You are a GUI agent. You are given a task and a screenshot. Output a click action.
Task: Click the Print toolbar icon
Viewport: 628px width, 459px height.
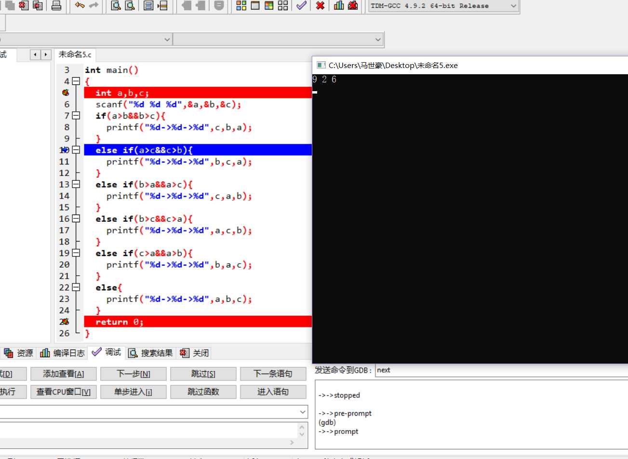56,5
